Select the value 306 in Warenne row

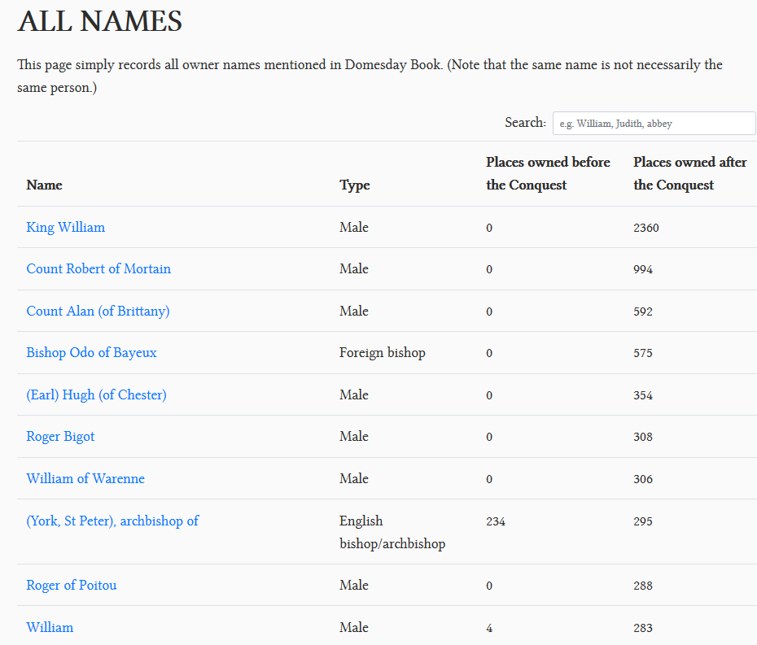coord(643,479)
